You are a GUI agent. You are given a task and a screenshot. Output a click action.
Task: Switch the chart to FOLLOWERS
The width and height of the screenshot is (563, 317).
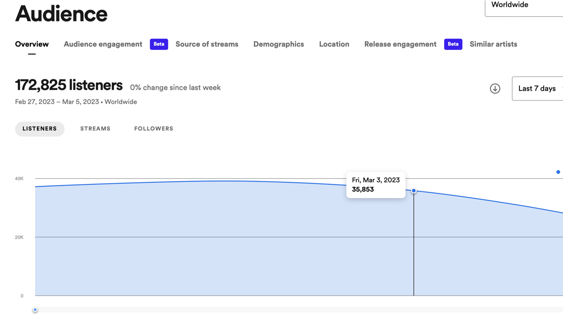pos(154,129)
